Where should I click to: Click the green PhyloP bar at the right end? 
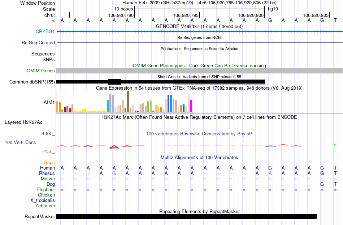[335, 144]
